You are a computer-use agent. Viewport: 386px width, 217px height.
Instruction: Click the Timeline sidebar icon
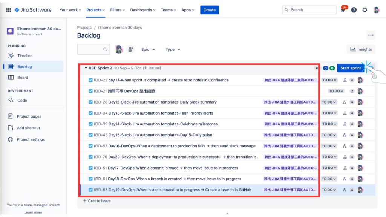[x=11, y=56]
